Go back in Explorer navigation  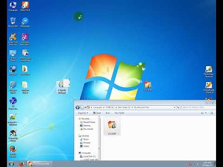click(x=78, y=107)
